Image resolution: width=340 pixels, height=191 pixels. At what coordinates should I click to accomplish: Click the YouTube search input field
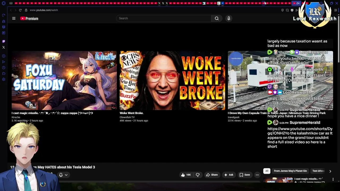(164, 18)
